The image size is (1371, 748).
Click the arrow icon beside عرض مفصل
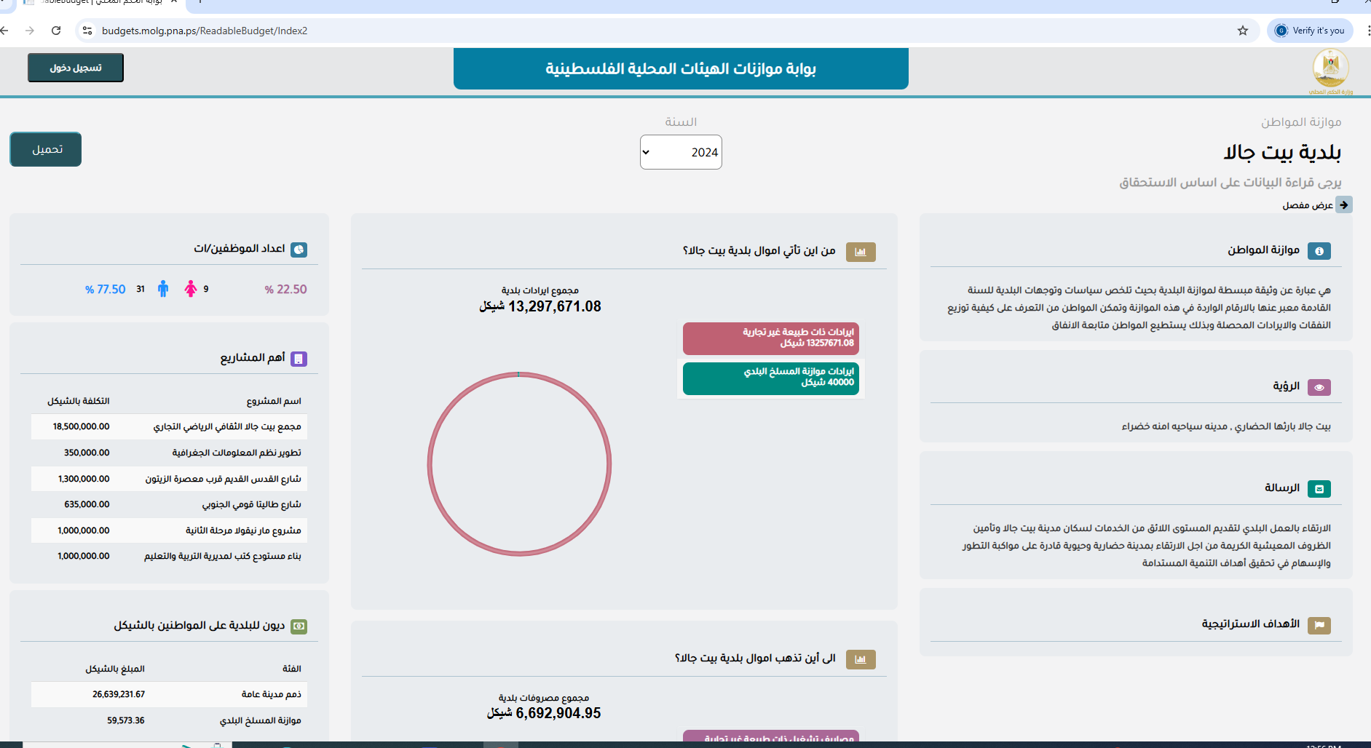click(x=1343, y=205)
